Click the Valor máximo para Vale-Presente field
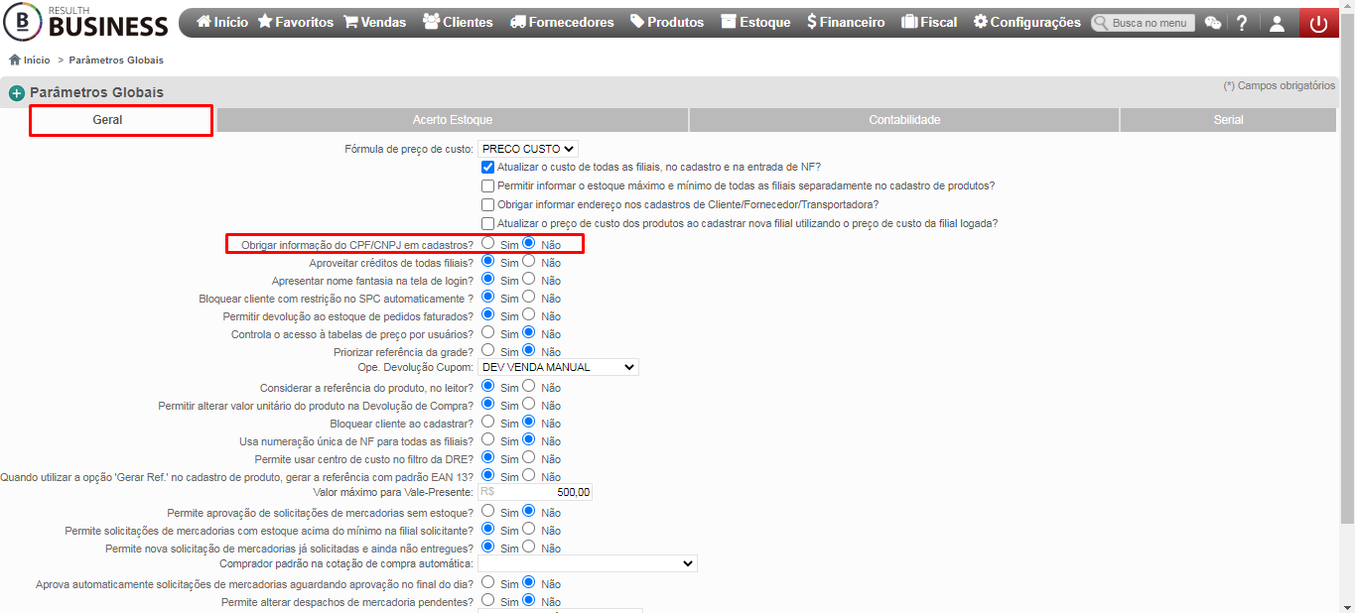This screenshot has height=613, width=1355. 535,492
